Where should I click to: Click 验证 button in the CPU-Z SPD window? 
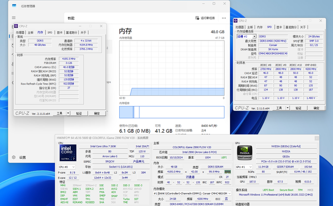(298, 108)
